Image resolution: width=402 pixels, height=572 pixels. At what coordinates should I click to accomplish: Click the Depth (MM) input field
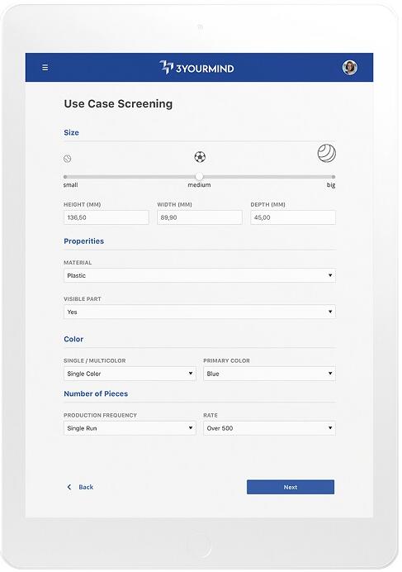293,217
